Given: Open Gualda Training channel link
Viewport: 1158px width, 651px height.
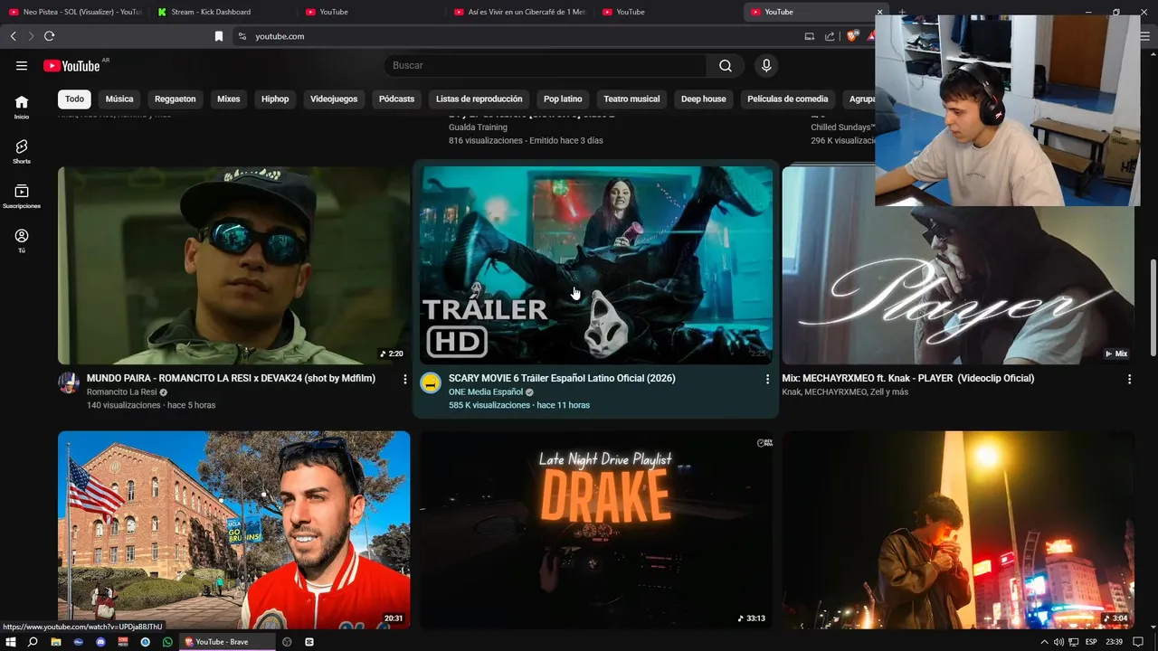Looking at the screenshot, I should (x=478, y=127).
